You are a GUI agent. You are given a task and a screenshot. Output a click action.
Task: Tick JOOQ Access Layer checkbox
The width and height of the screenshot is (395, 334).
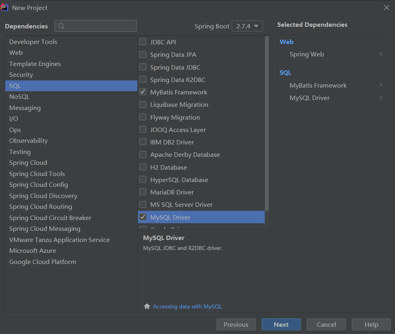click(143, 129)
